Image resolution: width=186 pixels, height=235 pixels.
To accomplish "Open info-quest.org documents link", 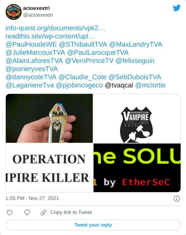I will click(55, 28).
